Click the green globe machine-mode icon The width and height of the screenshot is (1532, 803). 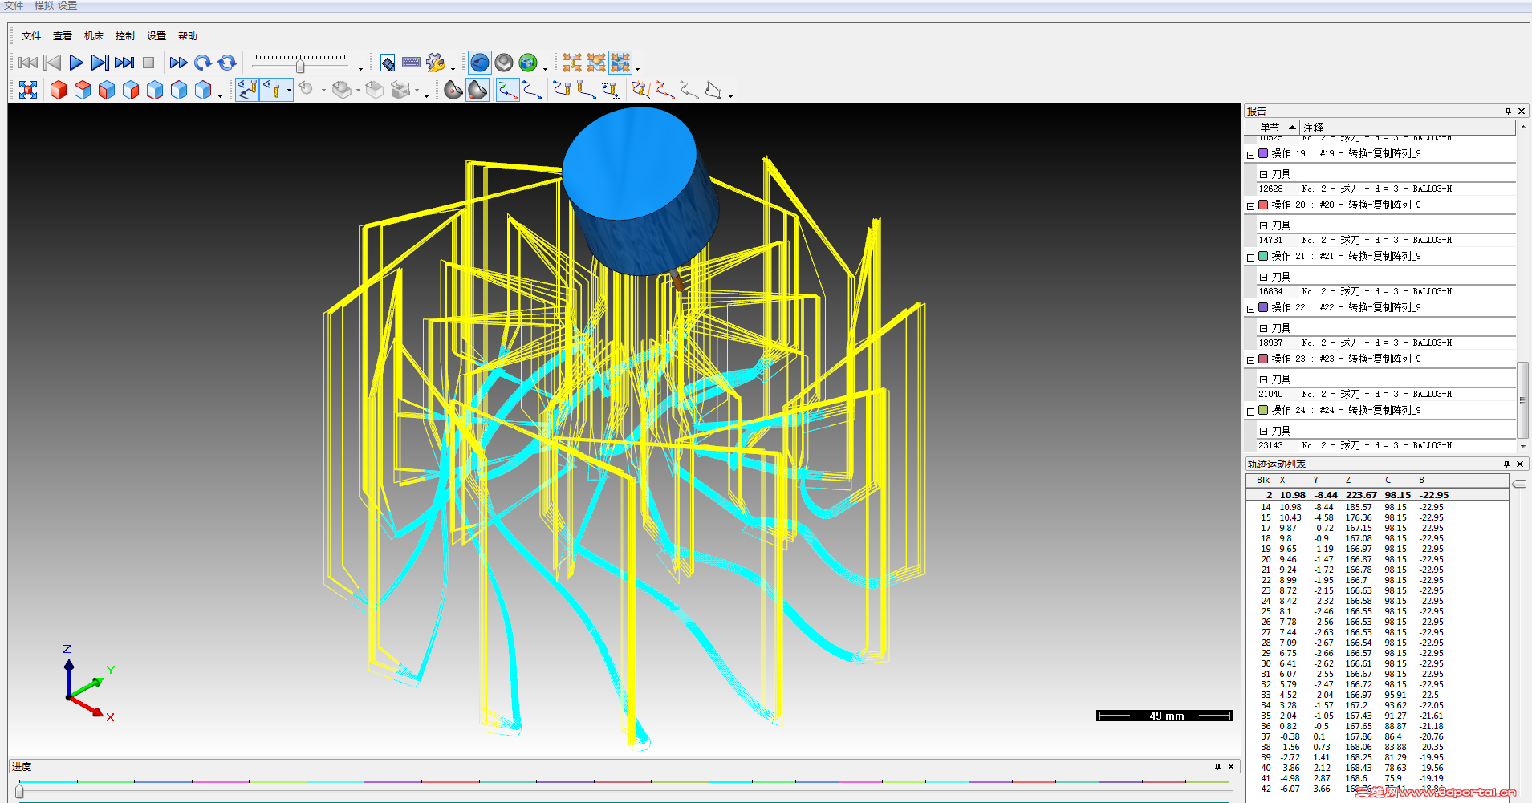pyautogui.click(x=528, y=63)
